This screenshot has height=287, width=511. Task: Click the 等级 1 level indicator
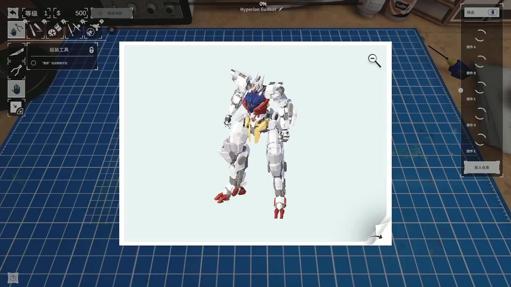36,13
